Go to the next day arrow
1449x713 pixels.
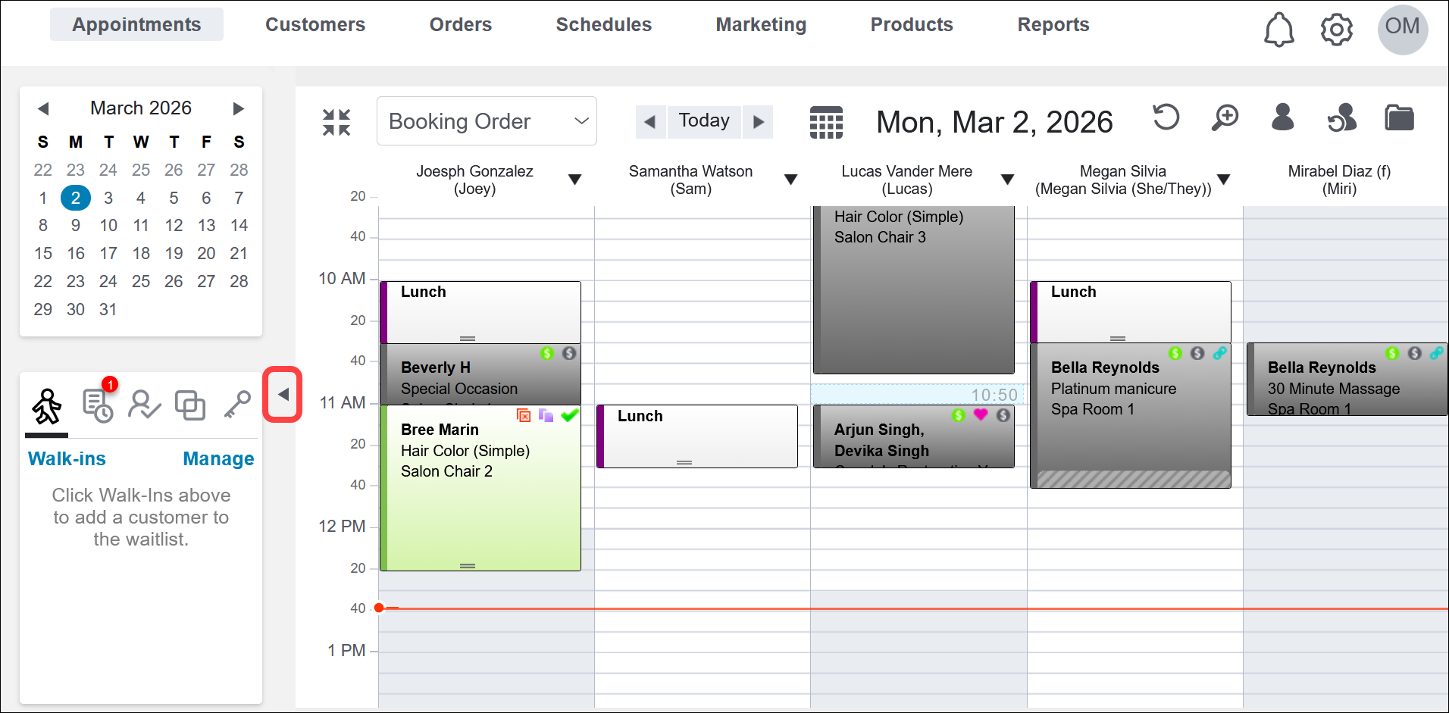point(758,121)
